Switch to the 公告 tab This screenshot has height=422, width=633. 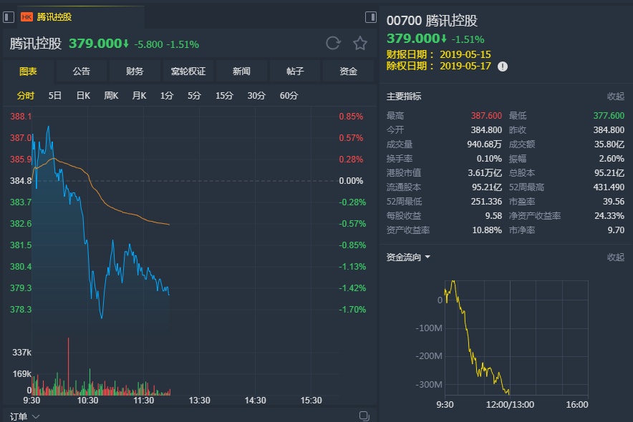pos(81,71)
